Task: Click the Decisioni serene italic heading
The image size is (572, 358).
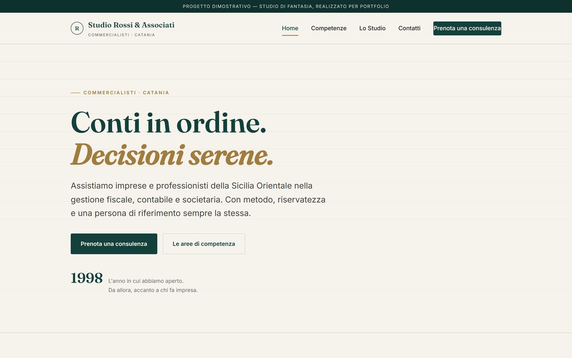Action: tap(172, 155)
